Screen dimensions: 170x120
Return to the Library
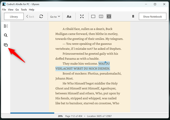pos(14,17)
